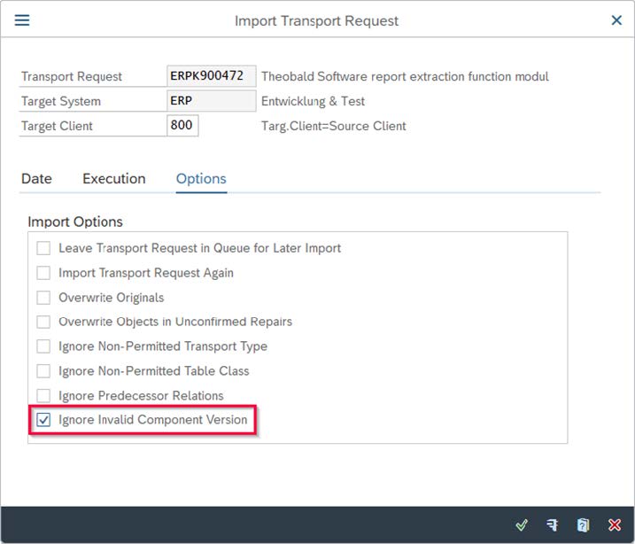Cancel with the red X icon
635x544 pixels.
click(x=614, y=525)
